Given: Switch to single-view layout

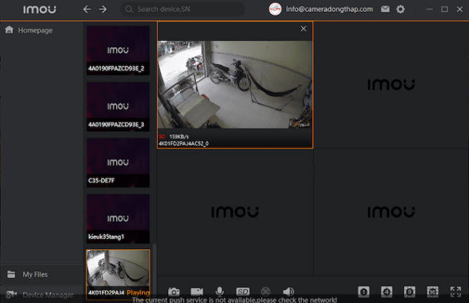Looking at the screenshot, I should pos(364,292).
